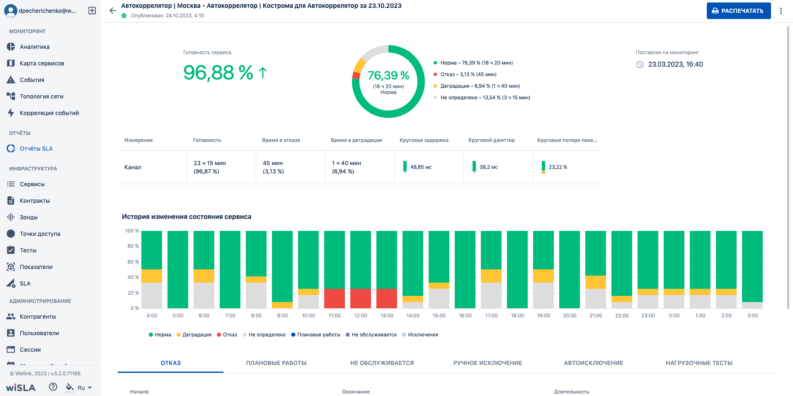Click the logout icon beside username
793x396 pixels.
coord(92,11)
